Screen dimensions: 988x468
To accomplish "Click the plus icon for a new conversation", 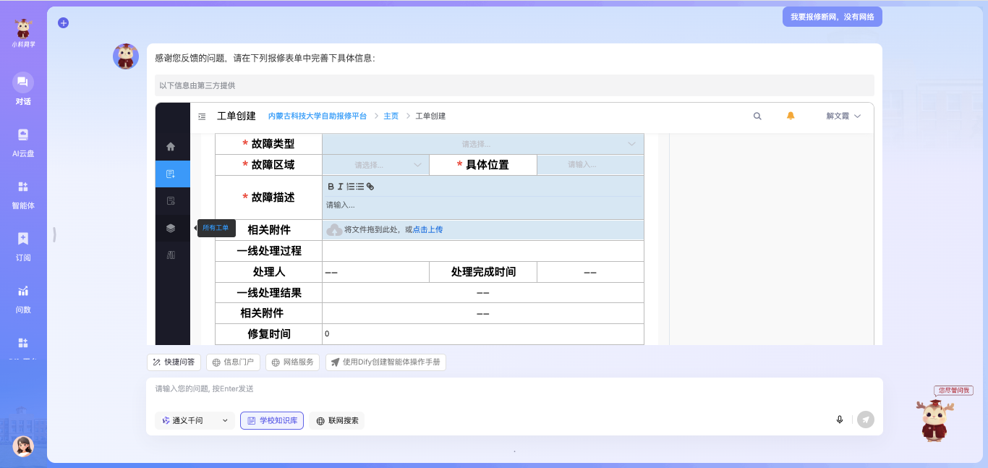I will (63, 22).
